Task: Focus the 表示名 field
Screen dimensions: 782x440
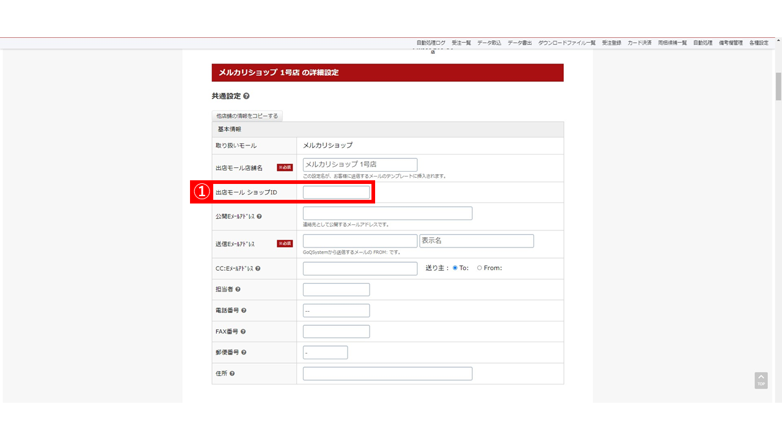Action: pyautogui.click(x=477, y=241)
